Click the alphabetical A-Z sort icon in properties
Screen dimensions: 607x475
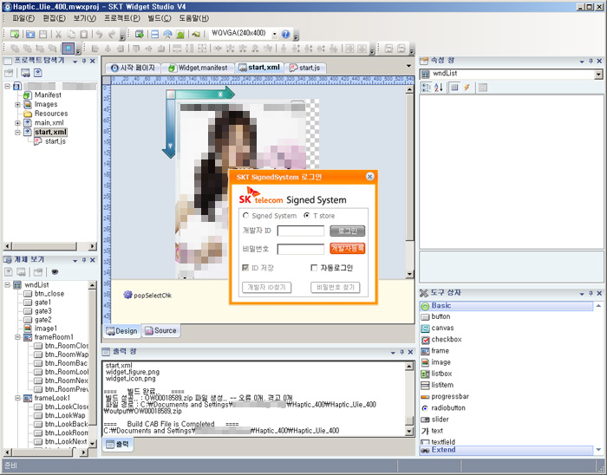(438, 88)
